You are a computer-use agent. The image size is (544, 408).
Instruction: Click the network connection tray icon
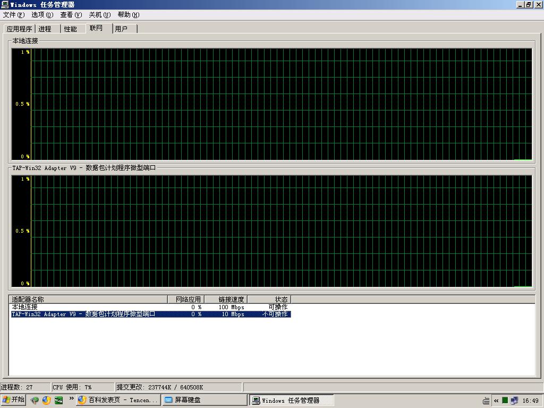(514, 401)
